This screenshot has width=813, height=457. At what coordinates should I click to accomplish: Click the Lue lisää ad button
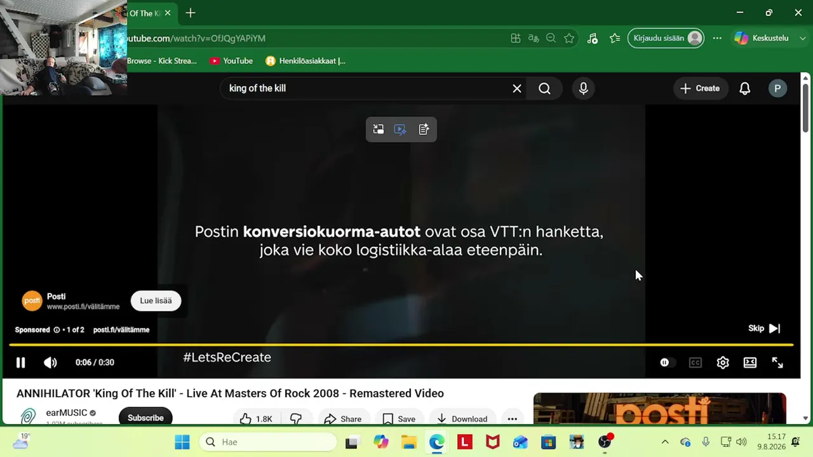coord(156,301)
